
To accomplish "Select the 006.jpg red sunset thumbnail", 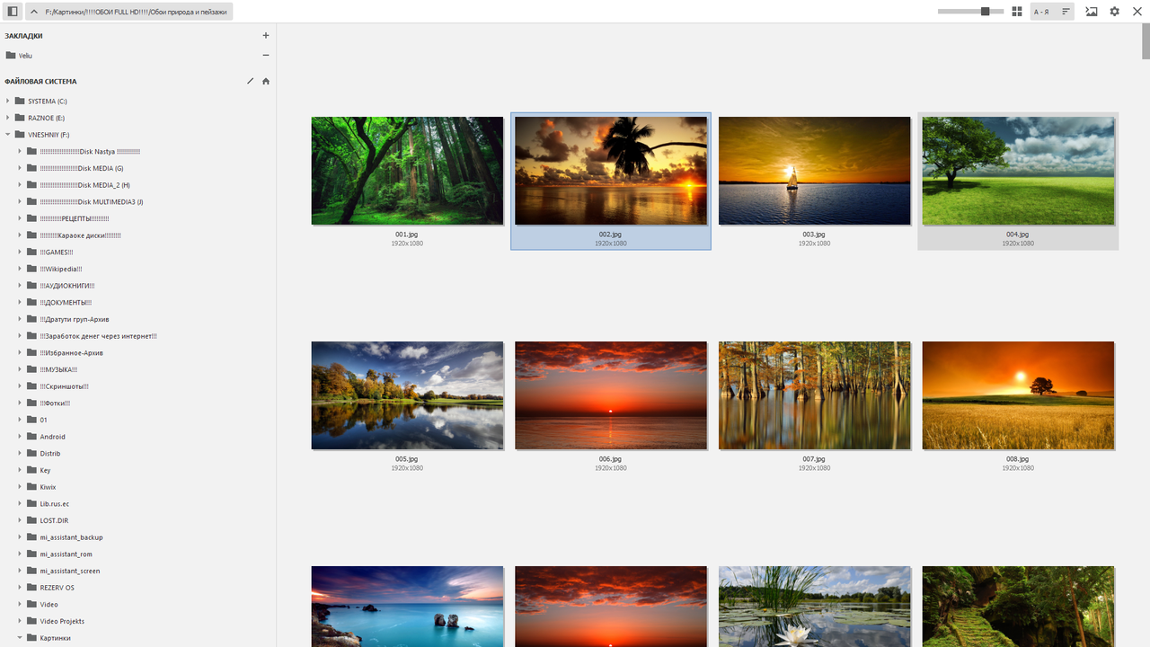I will tap(611, 395).
